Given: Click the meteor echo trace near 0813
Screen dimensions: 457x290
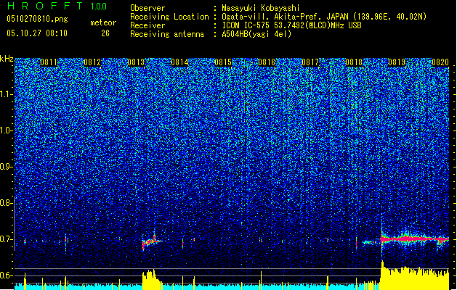Looking at the screenshot, I should click(152, 241).
